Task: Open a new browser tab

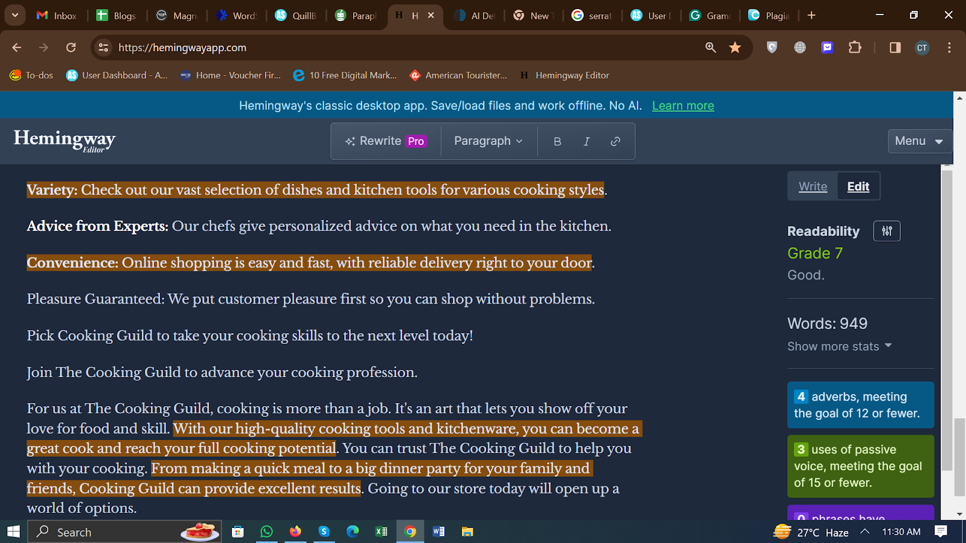Action: pyautogui.click(x=811, y=16)
